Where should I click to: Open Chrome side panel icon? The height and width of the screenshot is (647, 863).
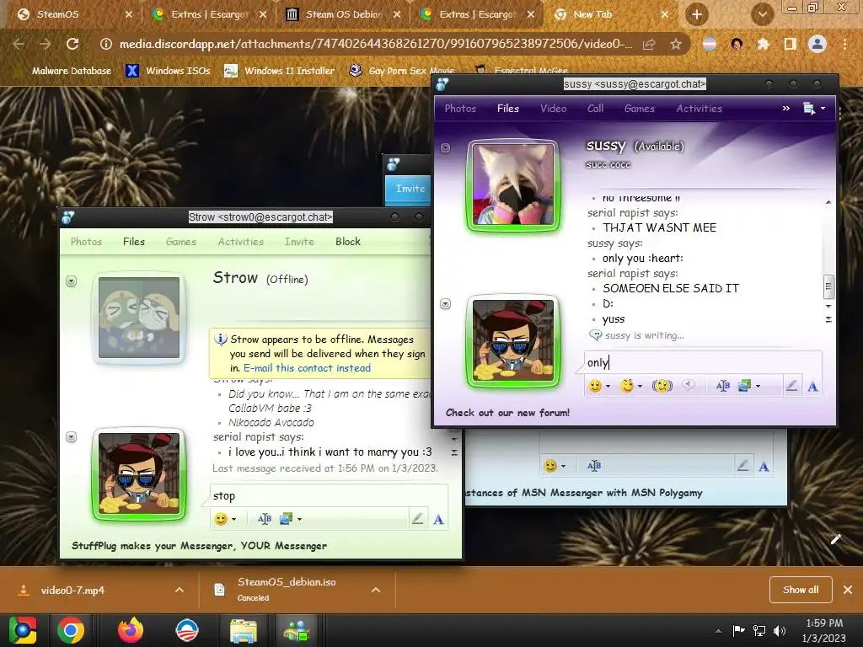pyautogui.click(x=791, y=44)
